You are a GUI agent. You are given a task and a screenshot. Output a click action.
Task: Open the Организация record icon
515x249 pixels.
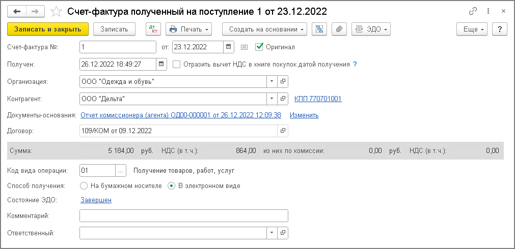click(x=283, y=81)
